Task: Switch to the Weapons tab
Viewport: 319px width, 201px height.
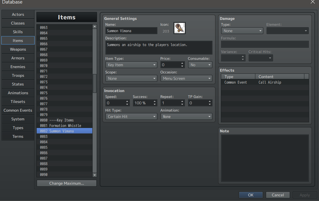Action: tap(18, 49)
